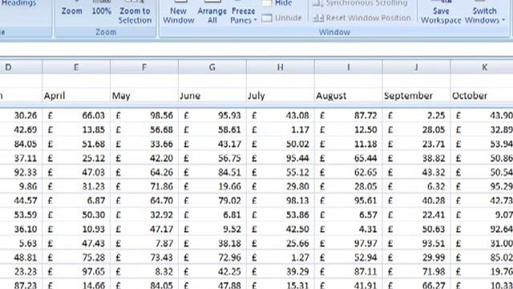This screenshot has height=289, width=513.
Task: Select the cell containing 50.02
Action: coord(281,144)
